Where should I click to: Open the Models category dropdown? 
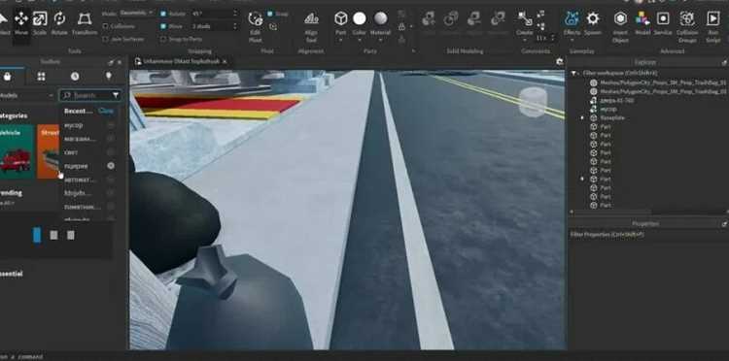27,95
